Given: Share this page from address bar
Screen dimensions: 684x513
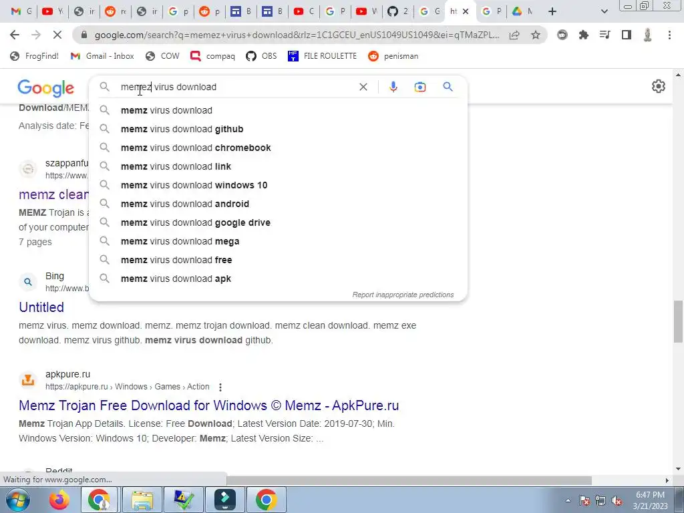Looking at the screenshot, I should point(514,35).
